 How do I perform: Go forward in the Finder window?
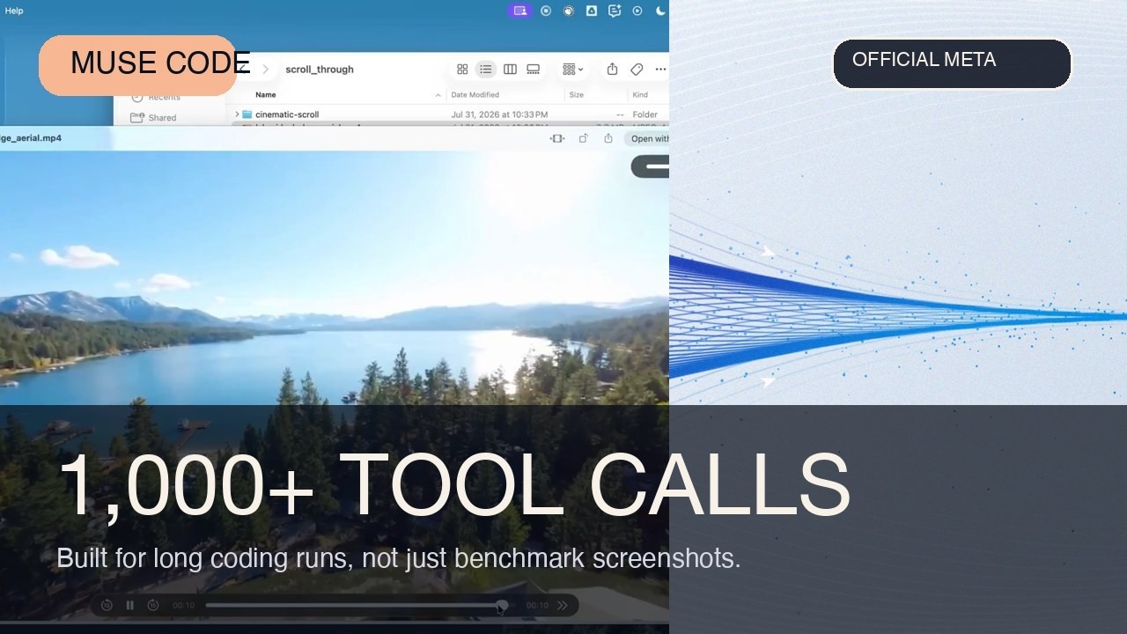tap(265, 70)
